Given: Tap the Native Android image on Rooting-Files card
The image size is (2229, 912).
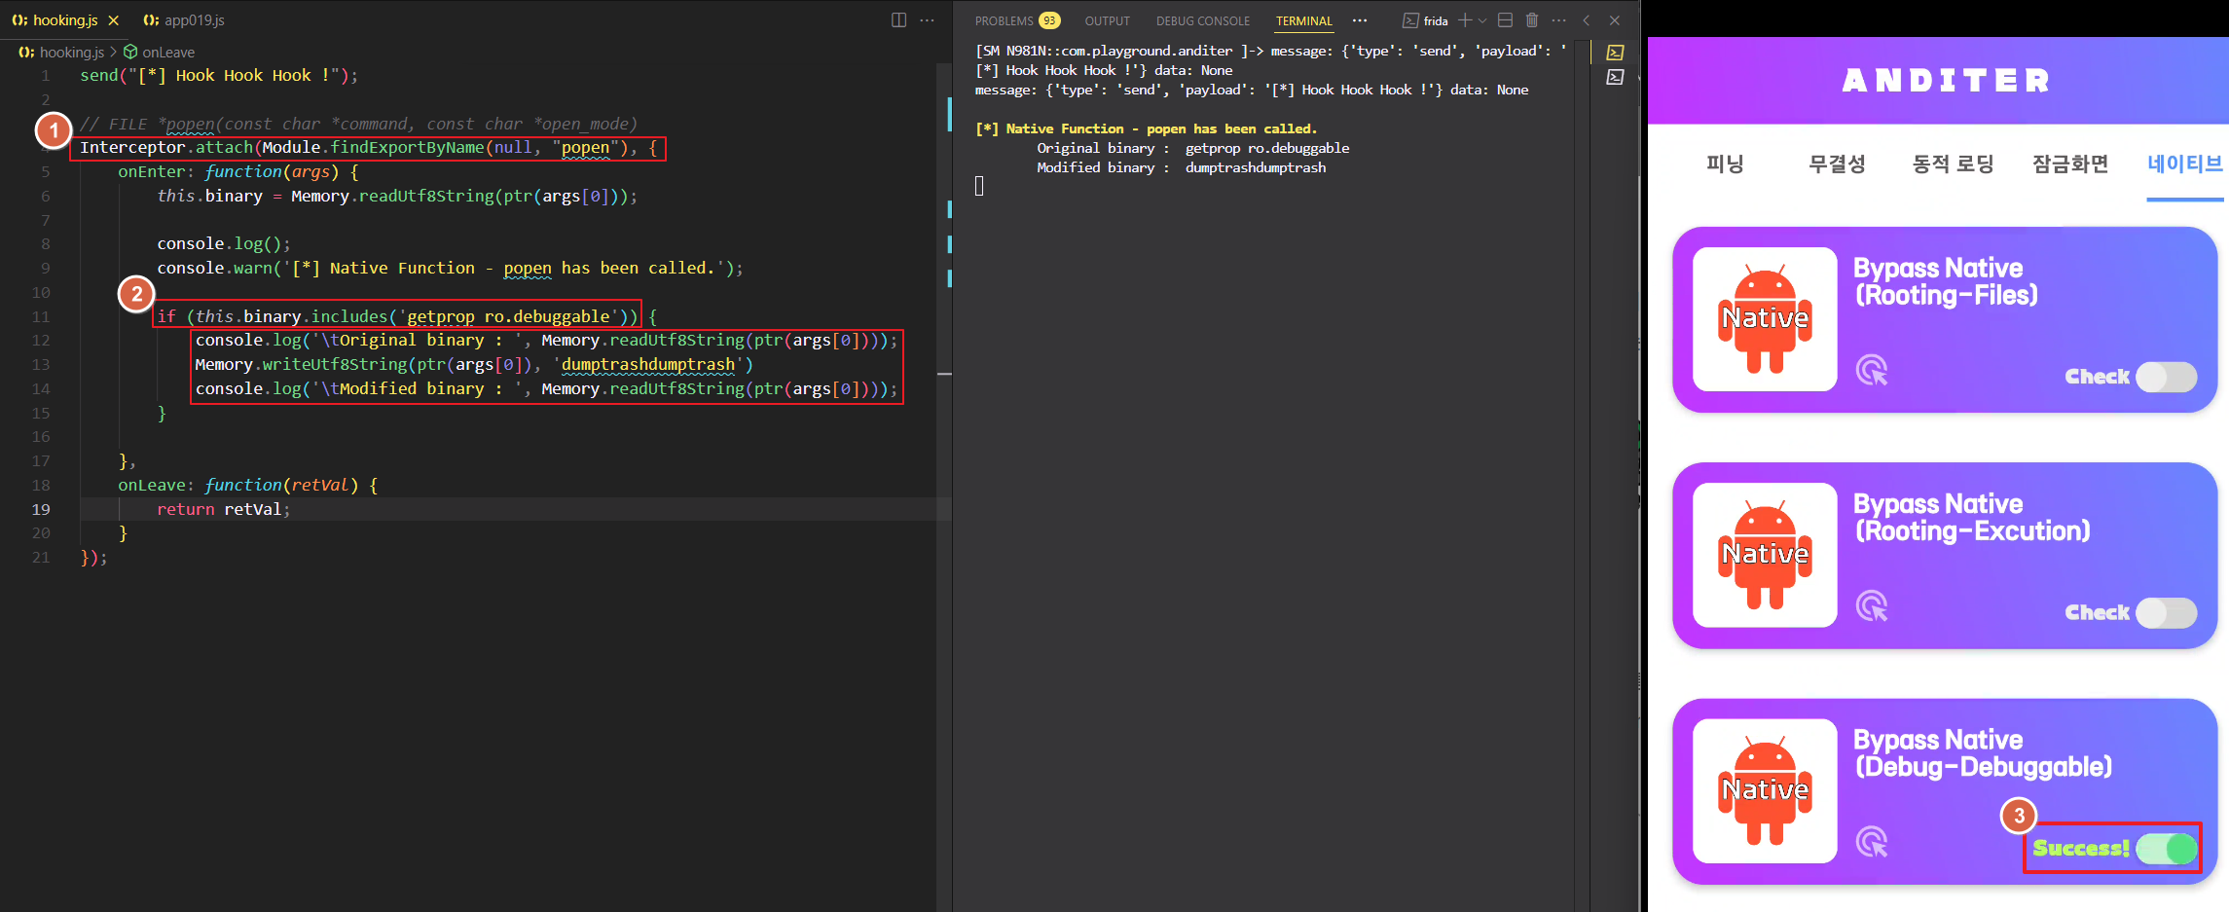Looking at the screenshot, I should click(1765, 319).
